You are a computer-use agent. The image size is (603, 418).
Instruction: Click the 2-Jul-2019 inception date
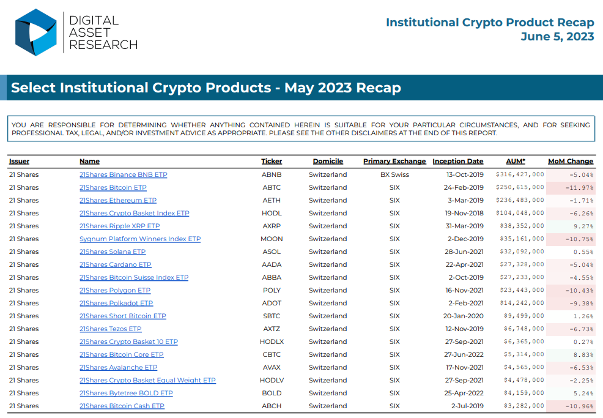[467, 406]
